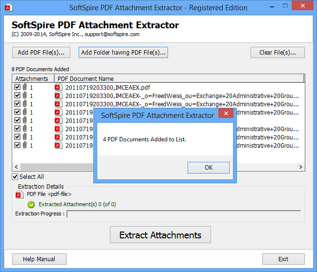
Task: Close the message dialog with its red X
Action: coord(226,114)
